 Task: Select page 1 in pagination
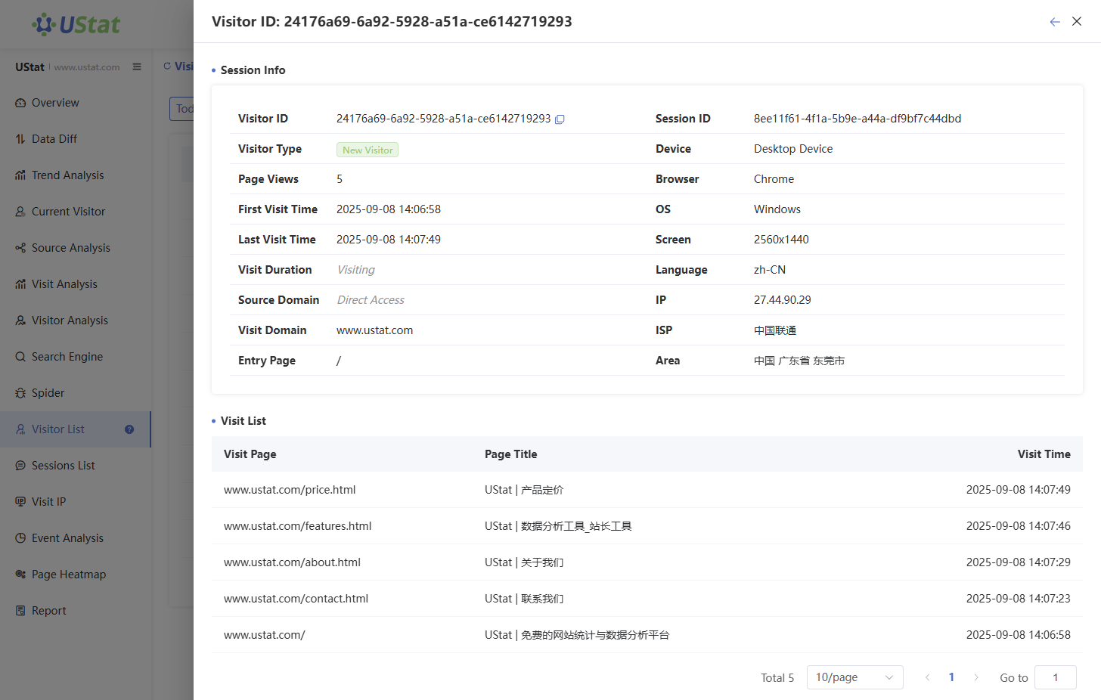(x=951, y=677)
